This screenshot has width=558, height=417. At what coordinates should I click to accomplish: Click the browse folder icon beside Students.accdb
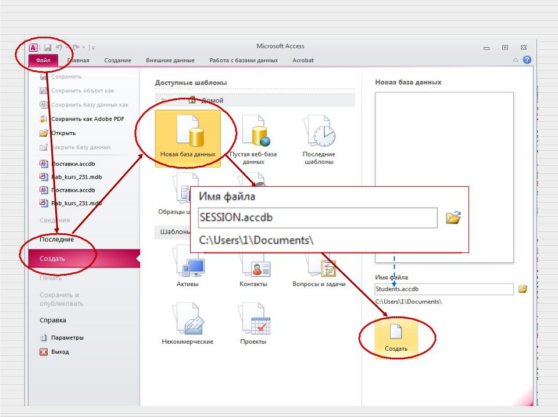coord(523,289)
